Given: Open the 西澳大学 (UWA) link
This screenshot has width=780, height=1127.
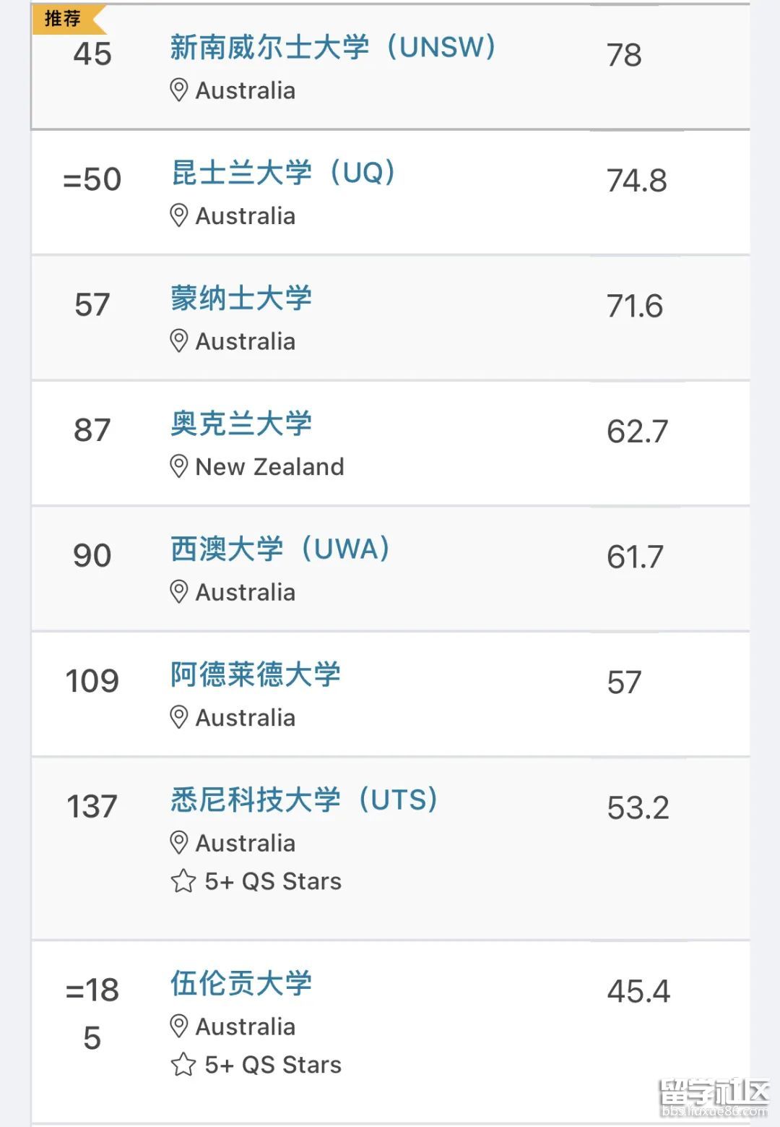Looking at the screenshot, I should [280, 549].
